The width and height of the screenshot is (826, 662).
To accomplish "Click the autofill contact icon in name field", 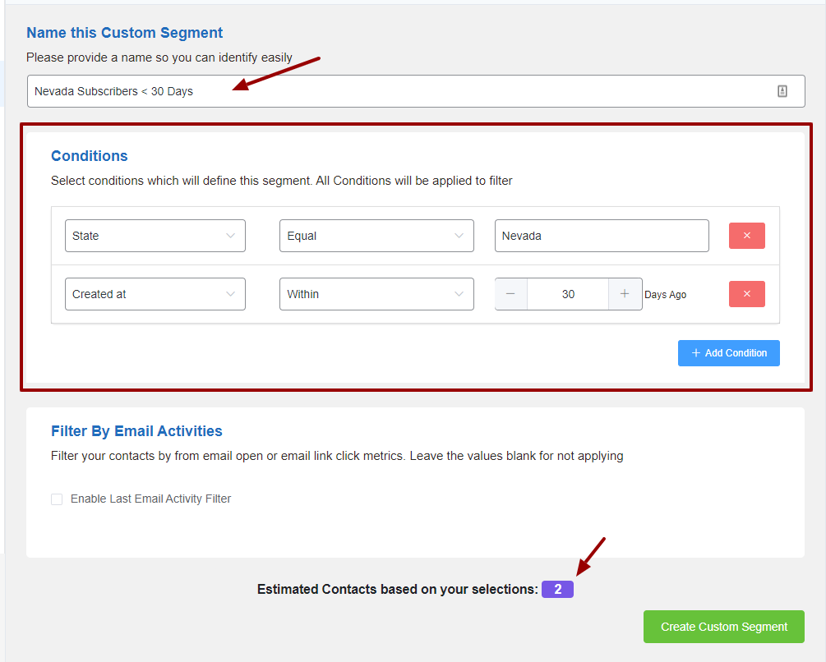I will [782, 91].
